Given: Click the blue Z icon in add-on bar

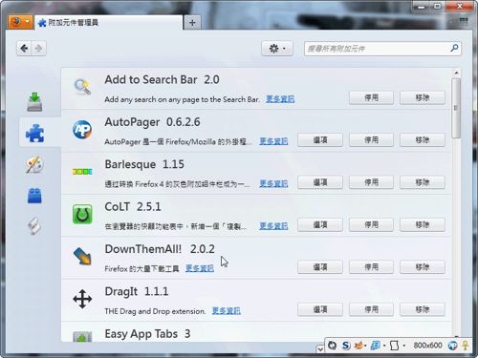Looking at the screenshot, I should tap(376, 346).
